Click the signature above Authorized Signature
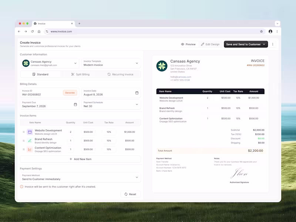The height and width of the screenshot is (222, 296). [239, 173]
